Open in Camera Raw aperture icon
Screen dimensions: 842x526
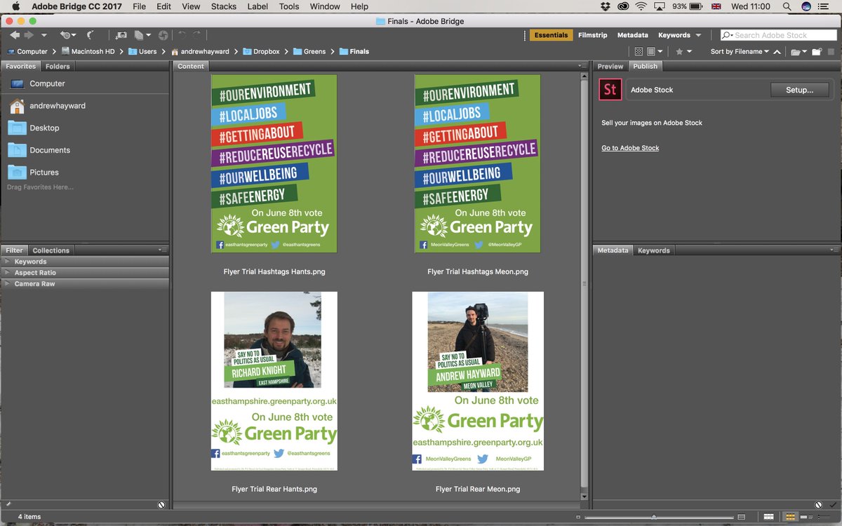tap(163, 35)
